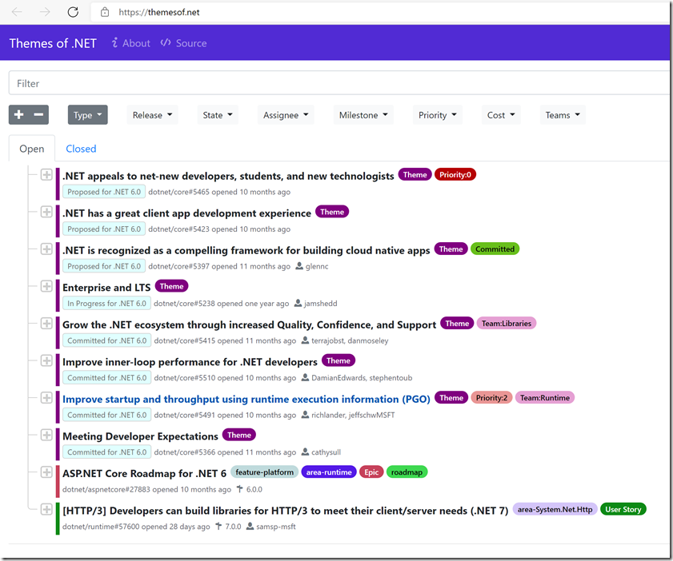
Task: Click milestone signpost icon beside 6.0.0
Action: [240, 489]
